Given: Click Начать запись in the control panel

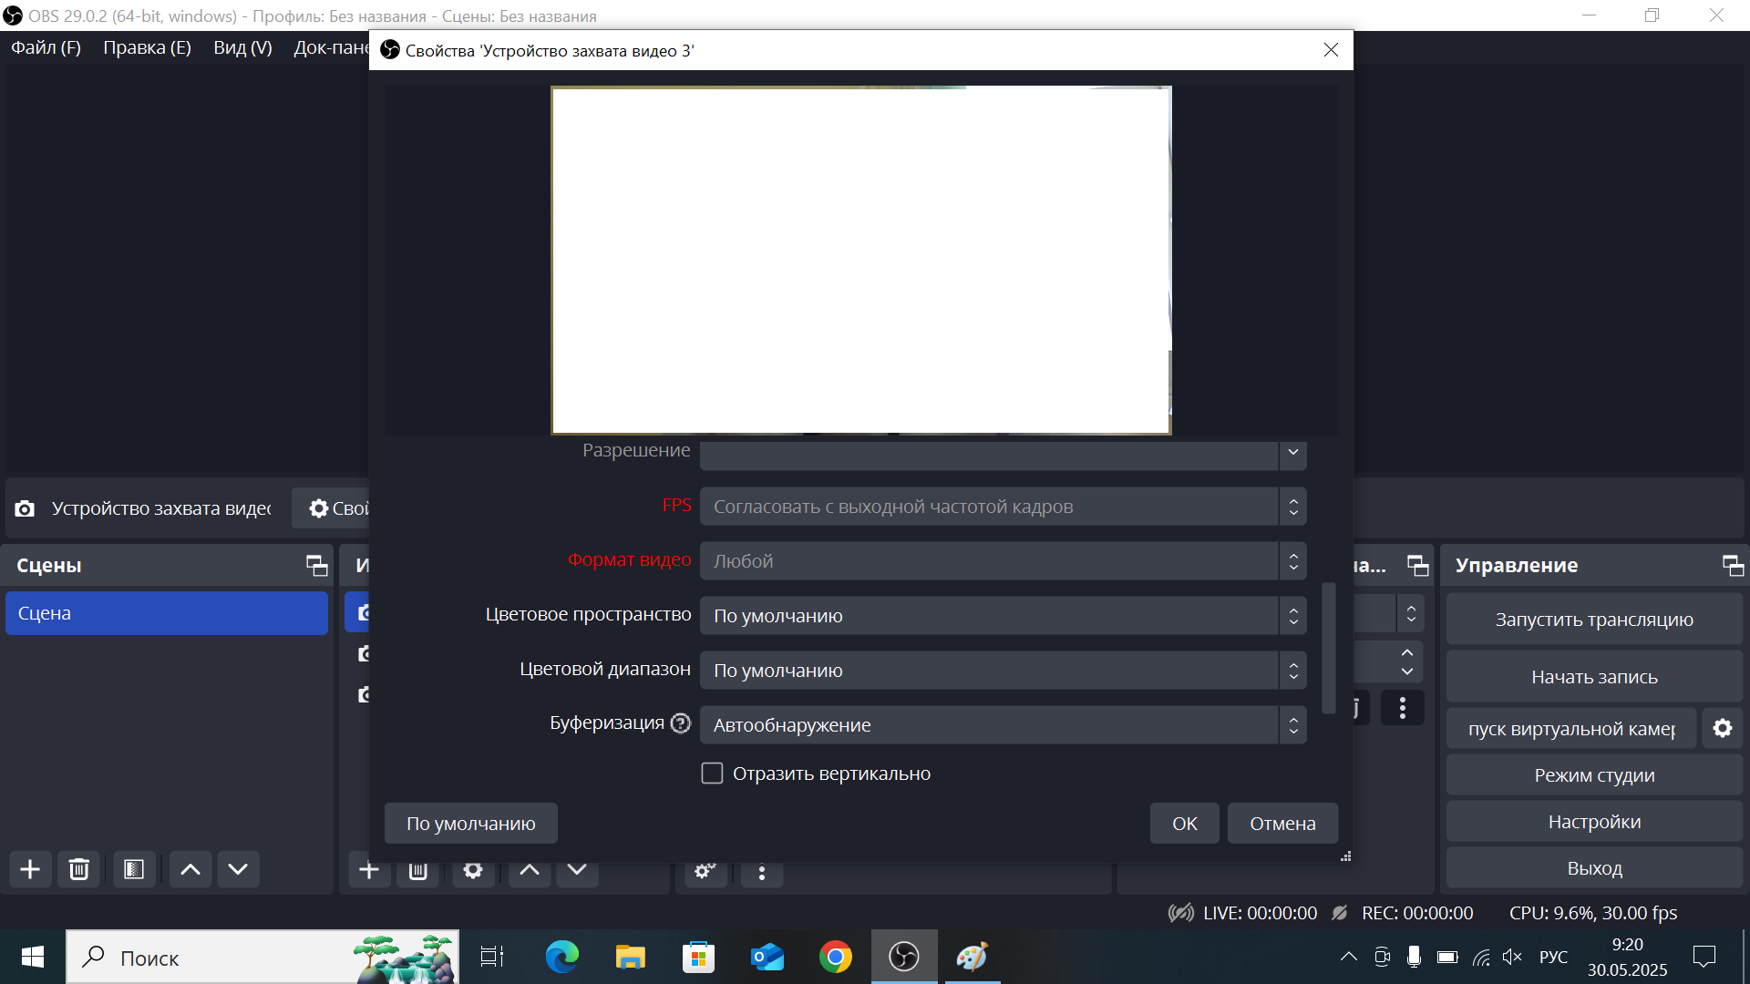Looking at the screenshot, I should (1593, 676).
